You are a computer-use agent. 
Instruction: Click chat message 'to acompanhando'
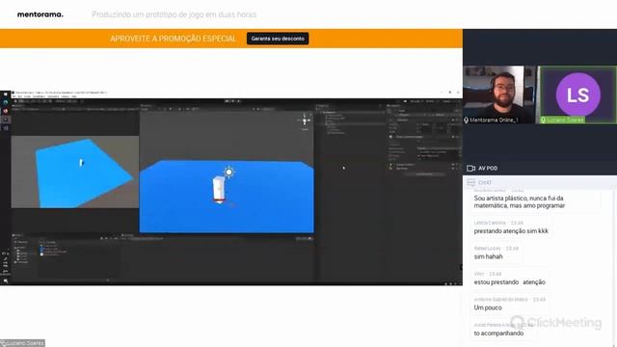[x=498, y=334]
